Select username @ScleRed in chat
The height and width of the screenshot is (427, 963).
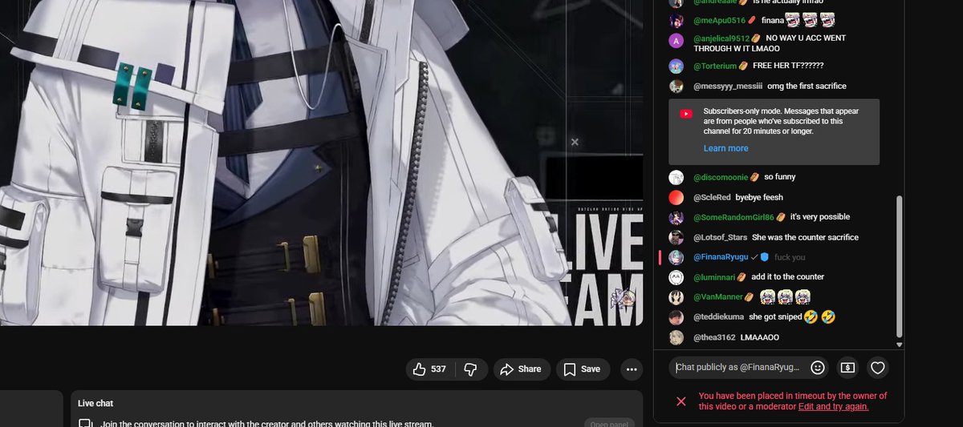(712, 197)
